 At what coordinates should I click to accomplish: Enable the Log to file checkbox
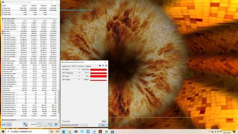[63, 121]
